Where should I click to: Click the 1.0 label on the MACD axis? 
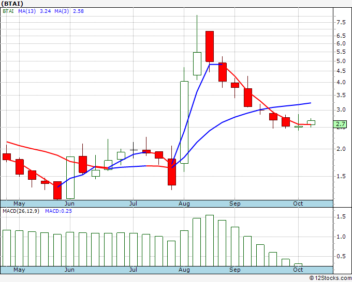(x=341, y=237)
